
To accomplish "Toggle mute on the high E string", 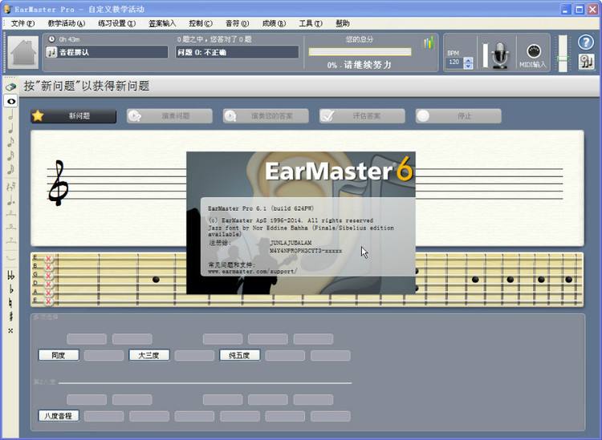I will pyautogui.click(x=48, y=258).
